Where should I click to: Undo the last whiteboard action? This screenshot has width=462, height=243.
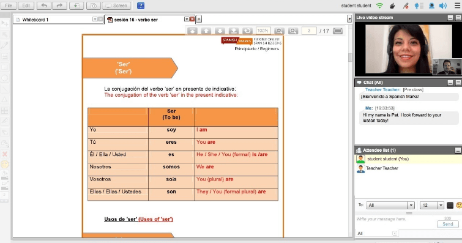(x=44, y=6)
